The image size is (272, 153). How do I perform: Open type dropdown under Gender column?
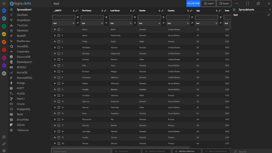(x=149, y=23)
